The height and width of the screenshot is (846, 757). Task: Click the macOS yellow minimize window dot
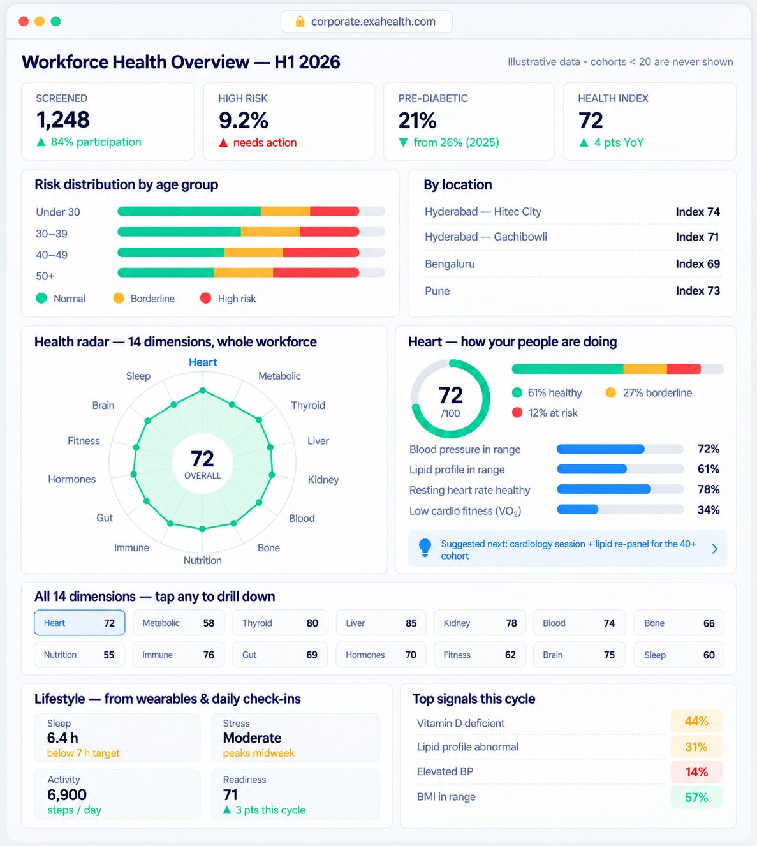click(40, 21)
